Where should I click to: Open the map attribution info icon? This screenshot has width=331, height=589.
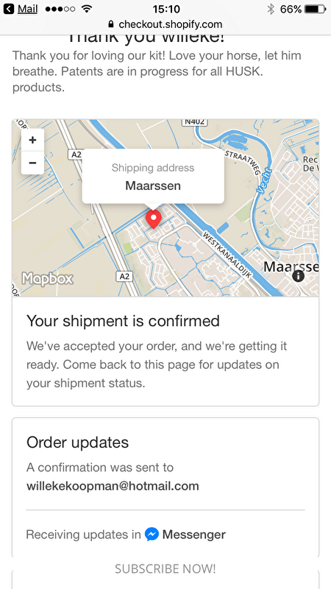298,276
